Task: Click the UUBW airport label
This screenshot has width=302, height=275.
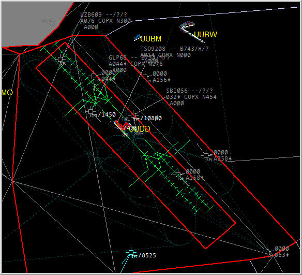Action: tap(205, 35)
